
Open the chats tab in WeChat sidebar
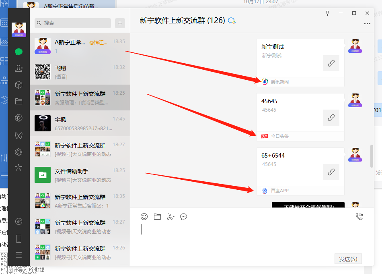click(19, 52)
